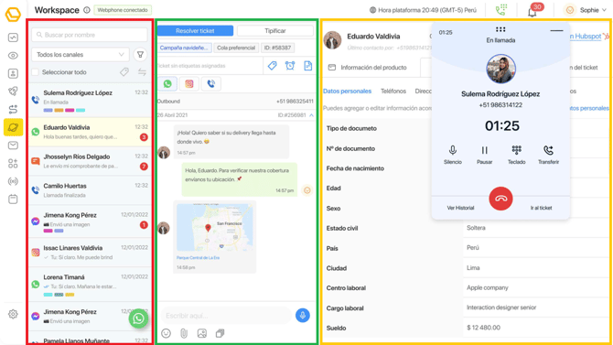Viewport: 613px width, 345px height.
Task: Expand the Todos los canales dropdown
Action: click(x=81, y=55)
